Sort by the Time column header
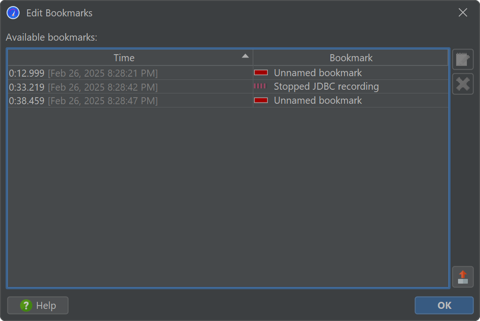480x321 pixels. [x=124, y=58]
